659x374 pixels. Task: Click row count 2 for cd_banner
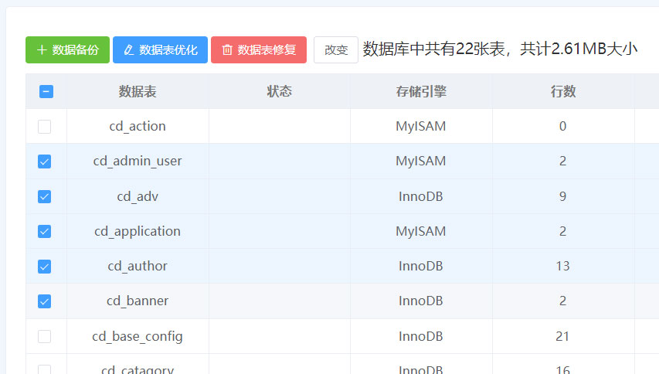(x=562, y=301)
